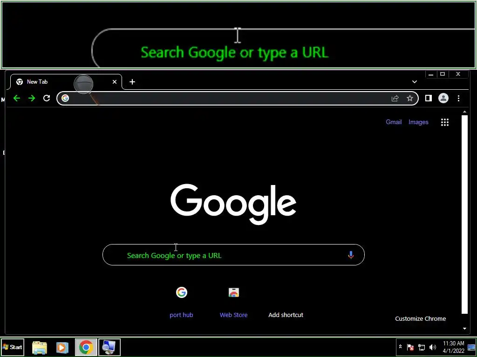Click the Show desktop button
The image size is (477, 357).
[x=471, y=347]
